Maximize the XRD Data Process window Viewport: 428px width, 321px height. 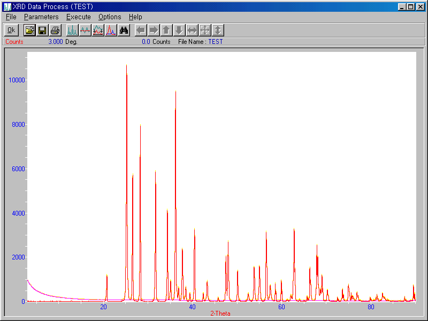(x=410, y=7)
